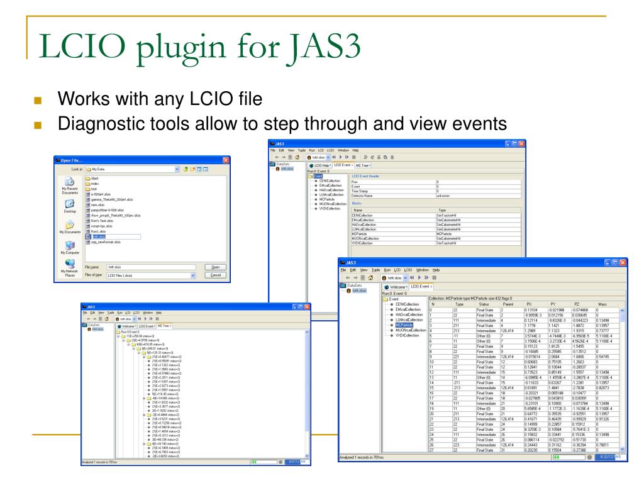
Task: Click progress bar in MCParticle table window status bar
Action: click(x=569, y=457)
